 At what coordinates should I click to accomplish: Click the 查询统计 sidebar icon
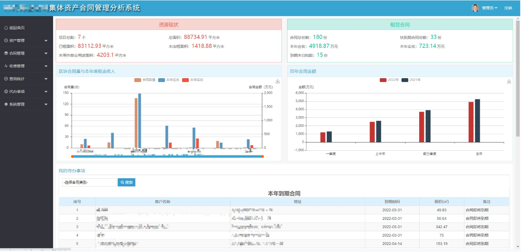tap(6, 79)
